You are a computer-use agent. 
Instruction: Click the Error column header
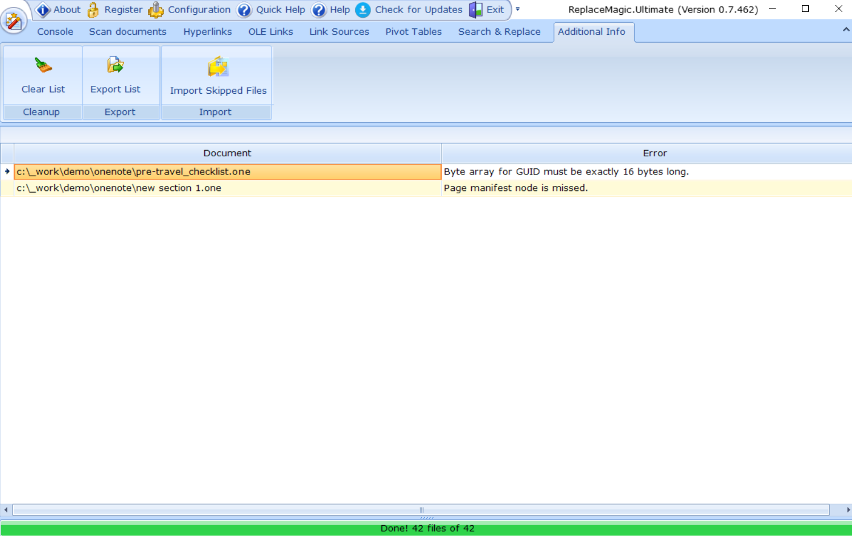[655, 153]
